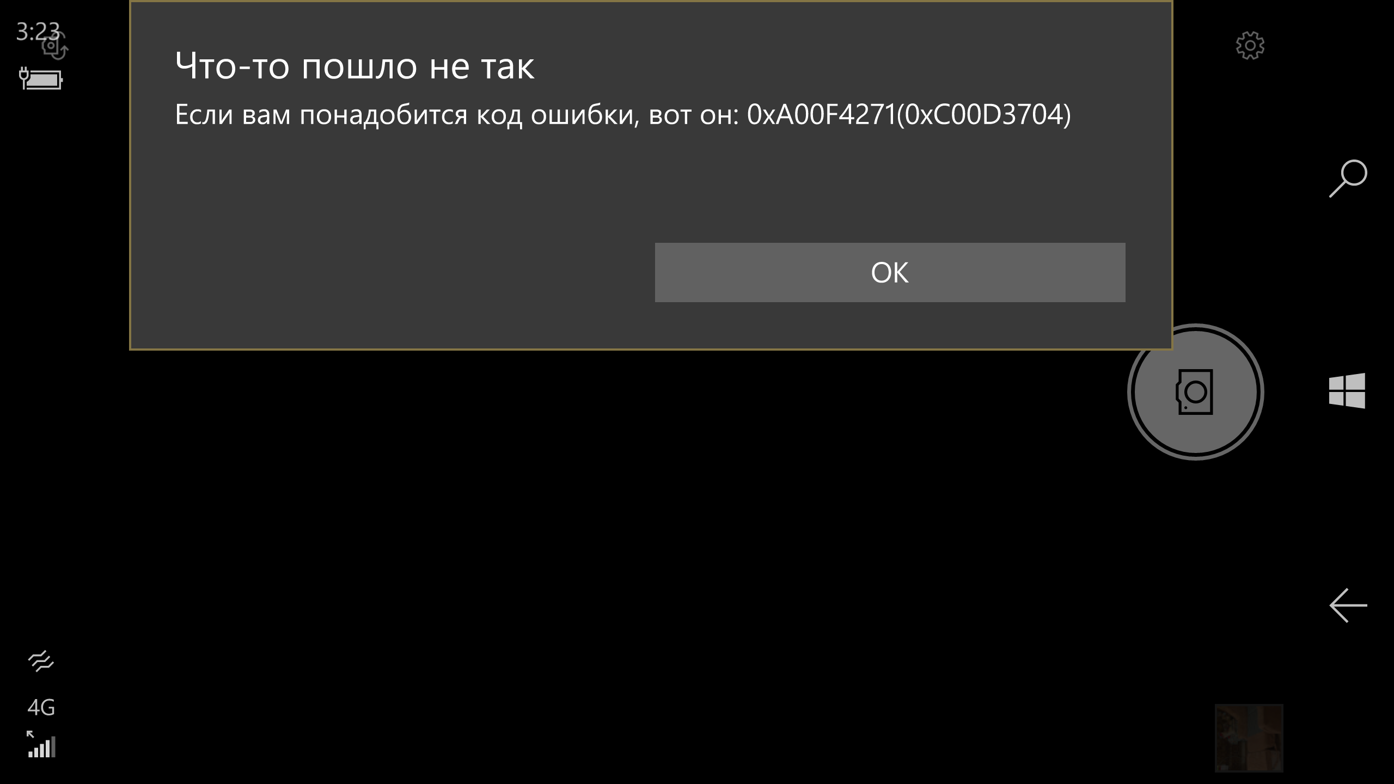This screenshot has width=1394, height=784.
Task: Switch cameras using the rotate camera icon
Action: [54, 45]
